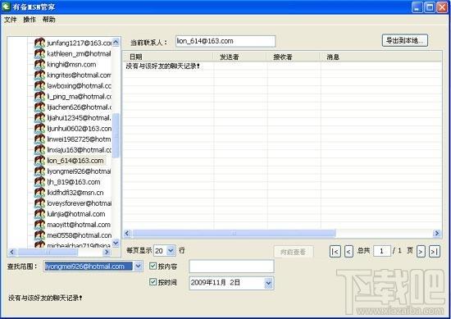Viewport: 451px width, 319px height.
Task: Expand the 每页显示 rows-per-page dropdown
Action: pos(171,251)
